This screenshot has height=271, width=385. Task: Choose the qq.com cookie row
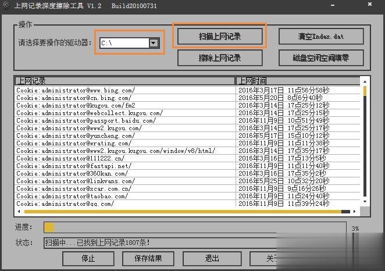point(65,204)
